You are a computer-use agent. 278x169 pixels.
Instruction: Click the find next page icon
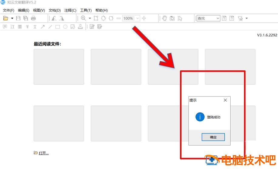[232, 18]
